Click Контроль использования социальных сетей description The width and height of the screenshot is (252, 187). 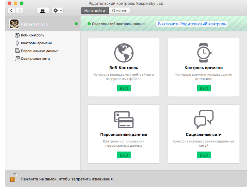(204, 143)
